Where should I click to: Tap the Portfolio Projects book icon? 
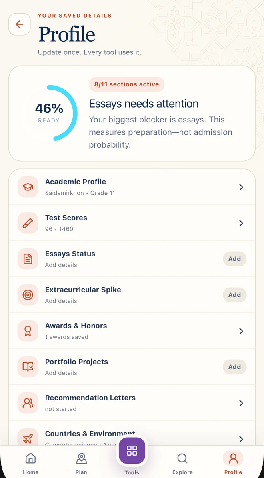[28, 367]
